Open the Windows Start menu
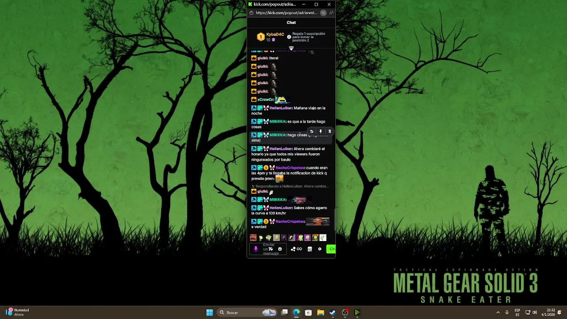The image size is (567, 319). coord(210,312)
